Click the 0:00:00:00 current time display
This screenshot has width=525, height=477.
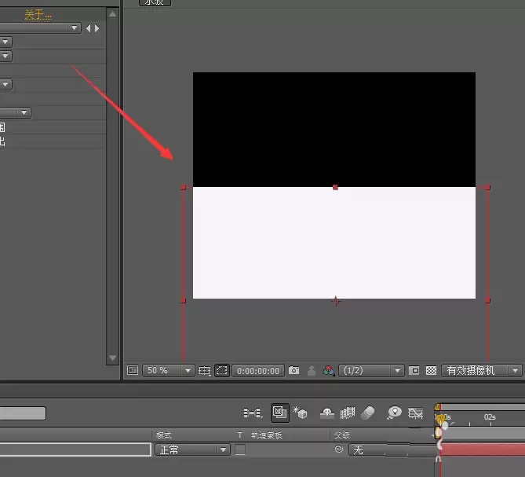point(258,371)
